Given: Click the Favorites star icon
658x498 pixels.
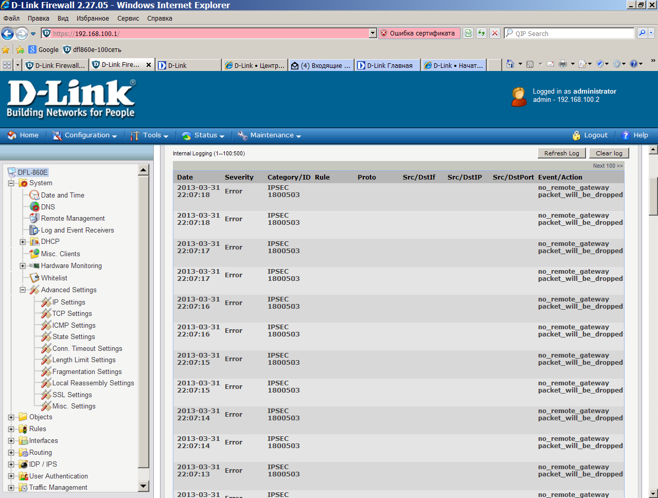Looking at the screenshot, I should pyautogui.click(x=6, y=49).
